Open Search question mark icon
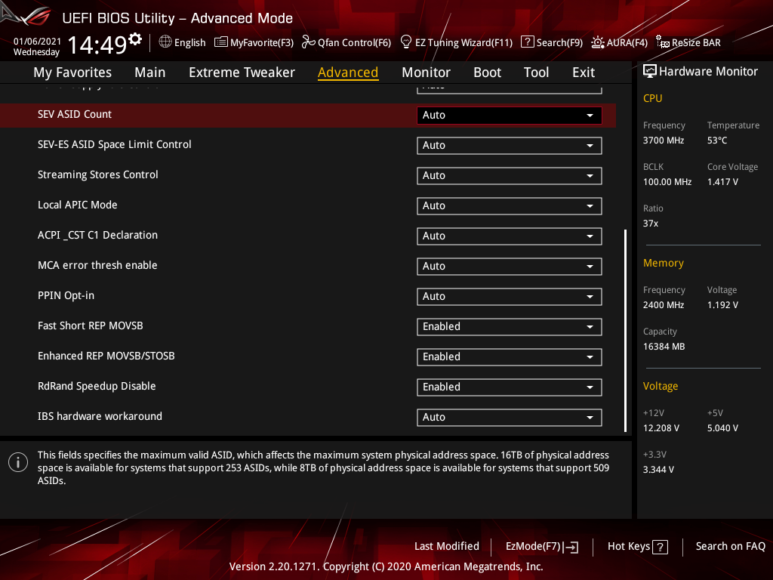773x580 pixels. [527, 42]
